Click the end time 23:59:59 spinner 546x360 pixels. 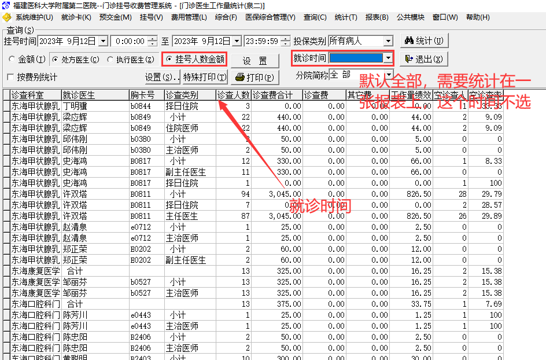[286, 41]
